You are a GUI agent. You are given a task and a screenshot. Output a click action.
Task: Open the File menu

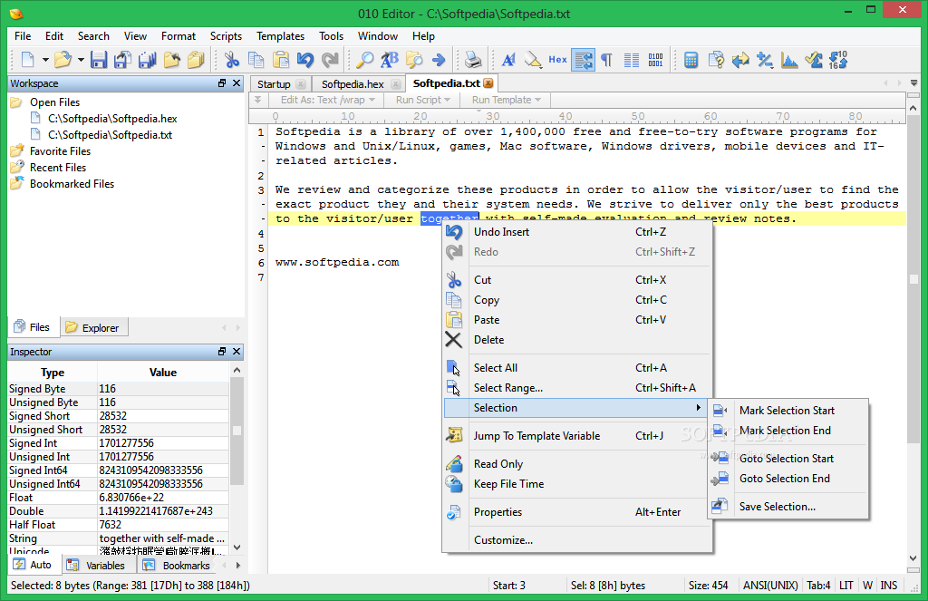(23, 36)
